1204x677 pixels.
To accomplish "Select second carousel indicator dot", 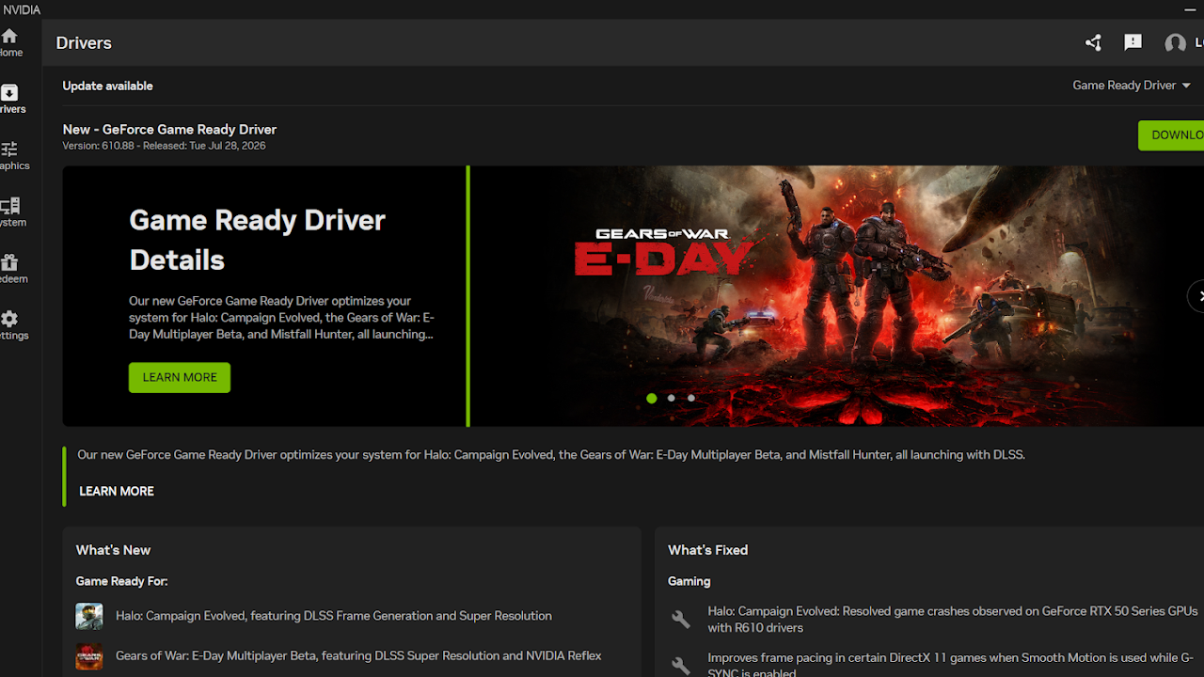I will point(671,398).
